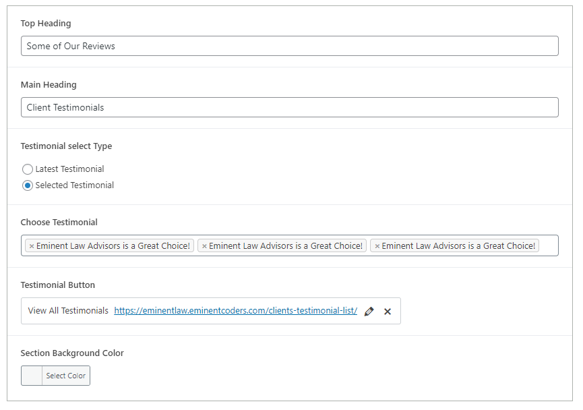This screenshot has width=583, height=410.
Task: Edit the testimonial button link with pencil icon
Action: [369, 312]
